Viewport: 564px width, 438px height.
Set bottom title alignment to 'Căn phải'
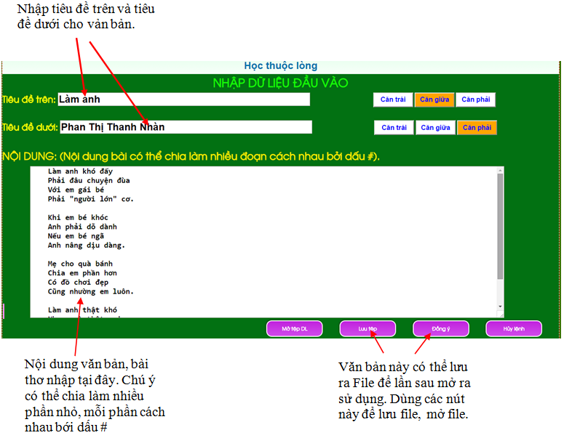[477, 127]
